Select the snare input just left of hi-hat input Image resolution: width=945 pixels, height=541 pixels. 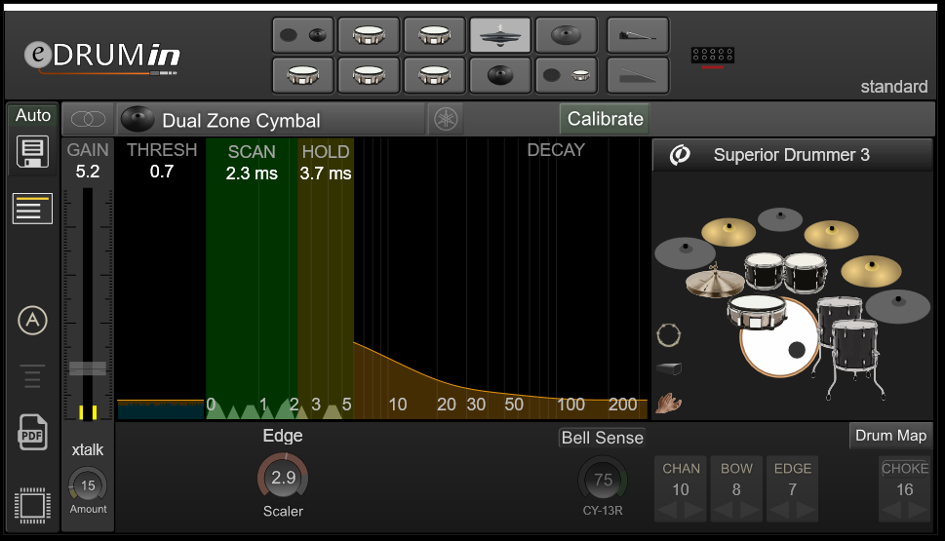coord(435,35)
